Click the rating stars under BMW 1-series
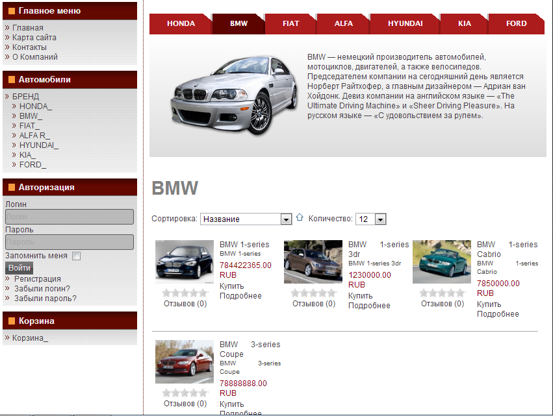Screen dimensions: 553x416 pos(185,293)
